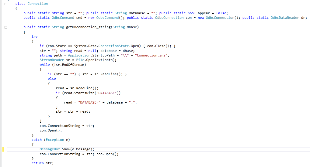Click the 'MessageBox' class reference
Image resolution: width=310 pixels, height=167 pixels.
pyautogui.click(x=50, y=149)
